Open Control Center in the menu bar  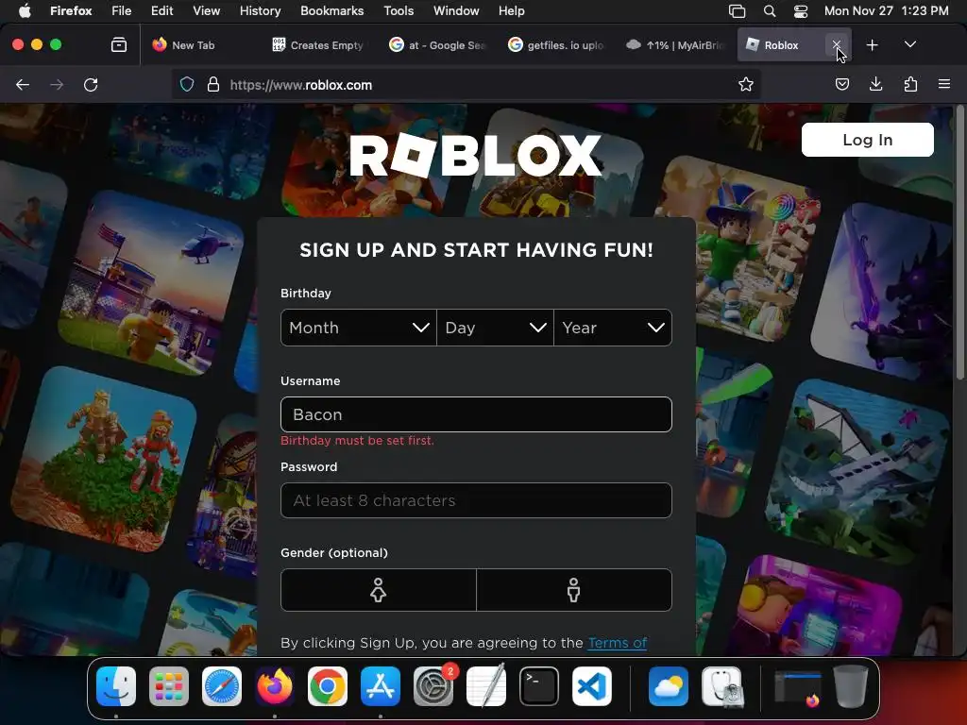tap(801, 10)
